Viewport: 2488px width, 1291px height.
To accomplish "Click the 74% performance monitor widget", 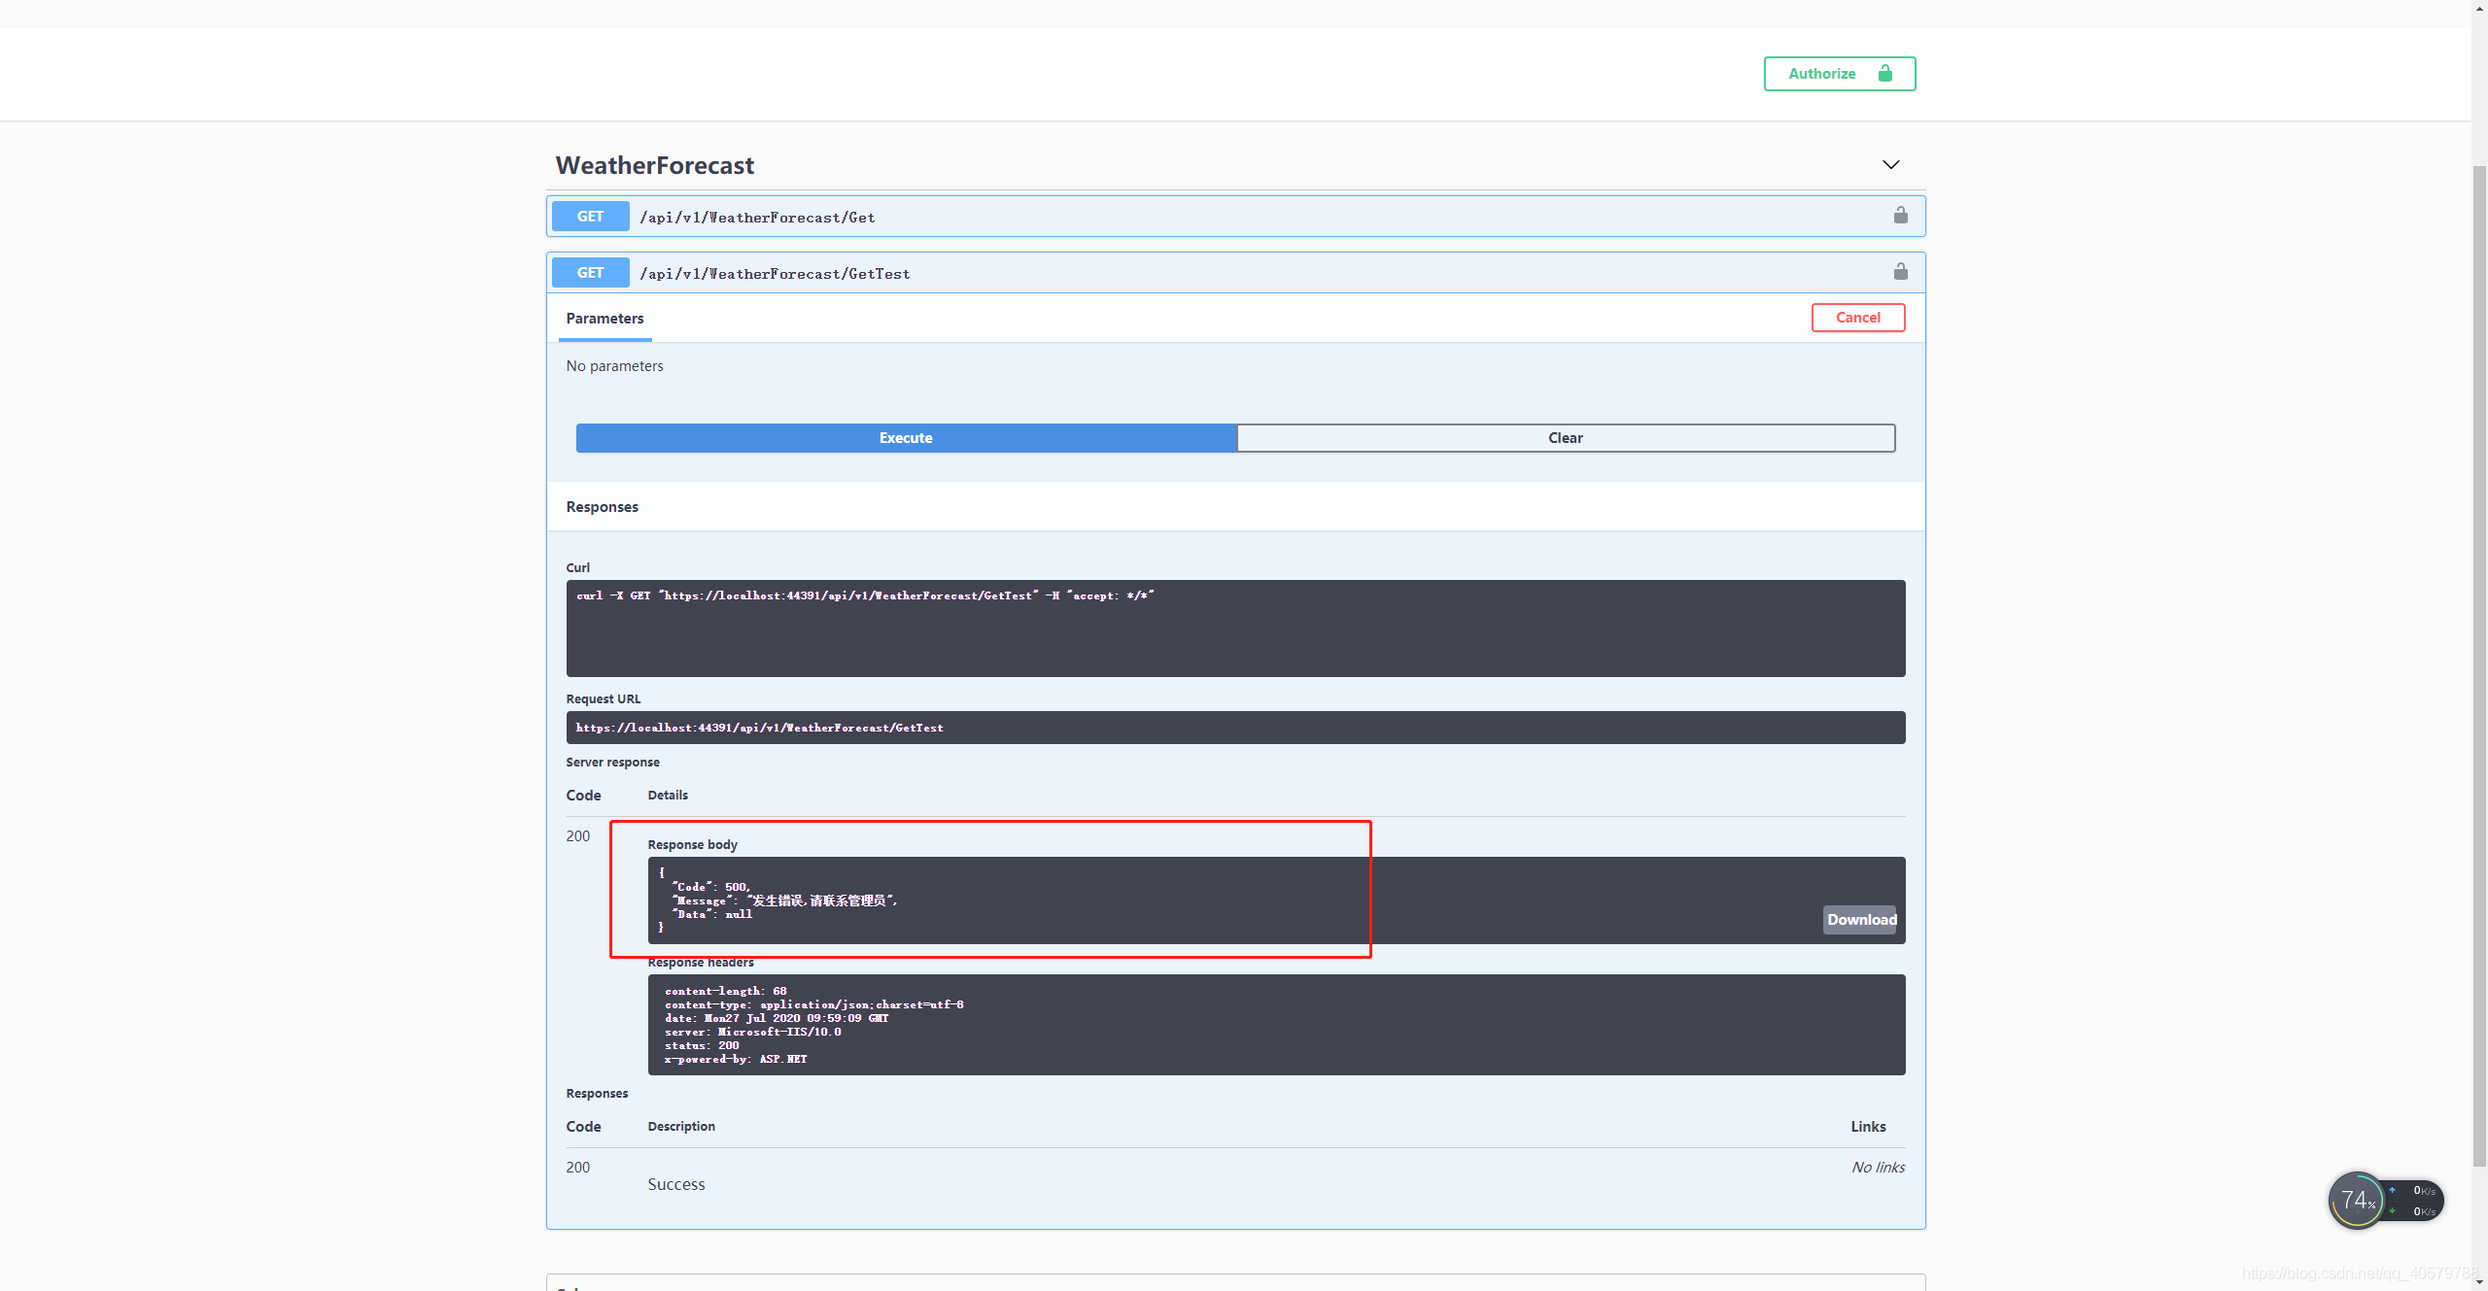I will [2356, 1201].
